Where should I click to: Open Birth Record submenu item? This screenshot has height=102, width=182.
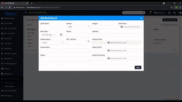point(9,83)
